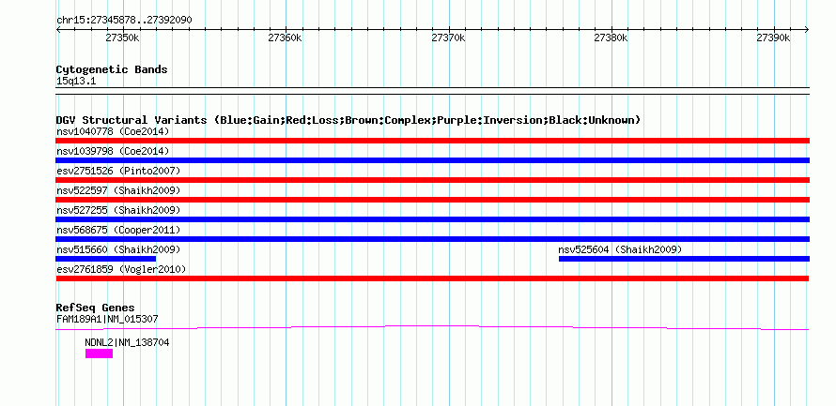Click the 27350k ruler tick label

(x=123, y=38)
